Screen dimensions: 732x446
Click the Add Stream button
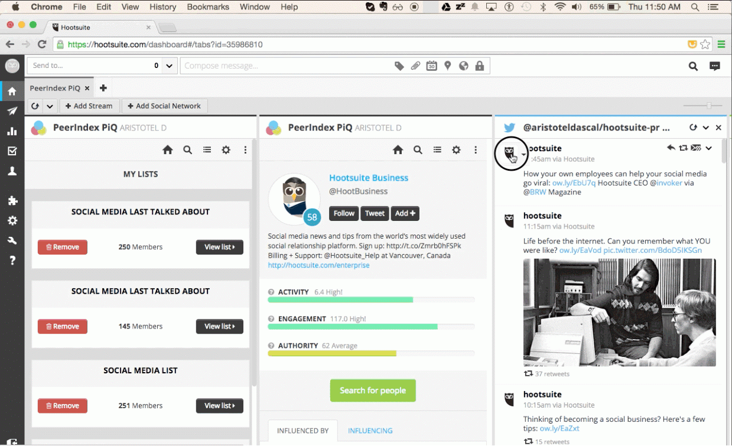click(89, 106)
